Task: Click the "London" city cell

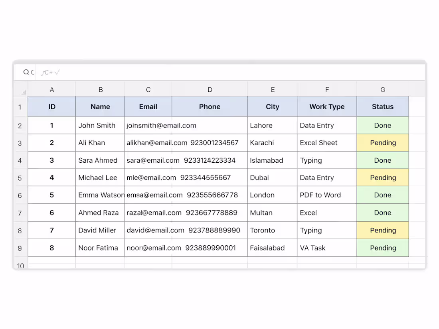Action: point(273,195)
